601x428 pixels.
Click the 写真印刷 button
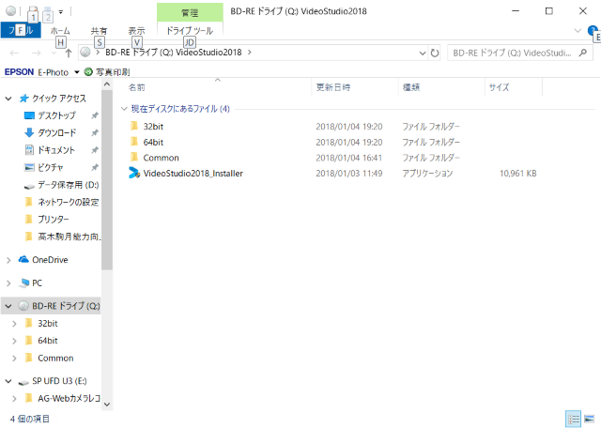tap(107, 72)
